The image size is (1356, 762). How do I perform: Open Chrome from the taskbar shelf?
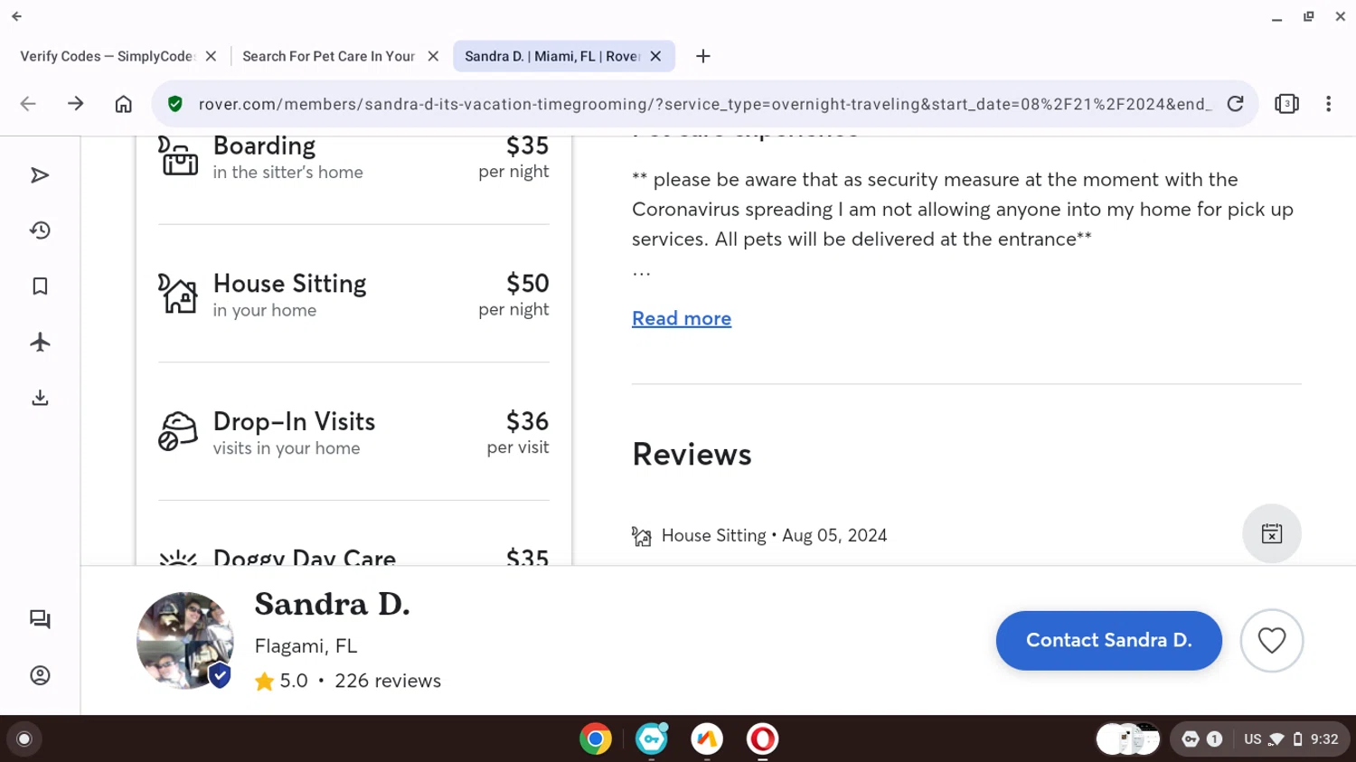[595, 739]
